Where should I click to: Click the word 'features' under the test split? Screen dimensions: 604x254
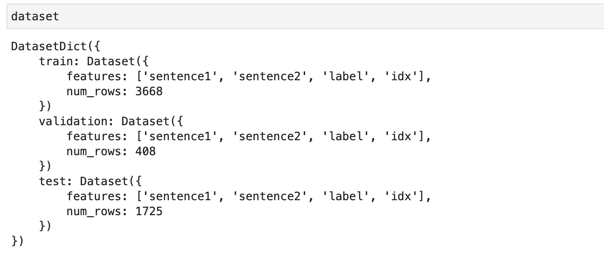click(94, 196)
